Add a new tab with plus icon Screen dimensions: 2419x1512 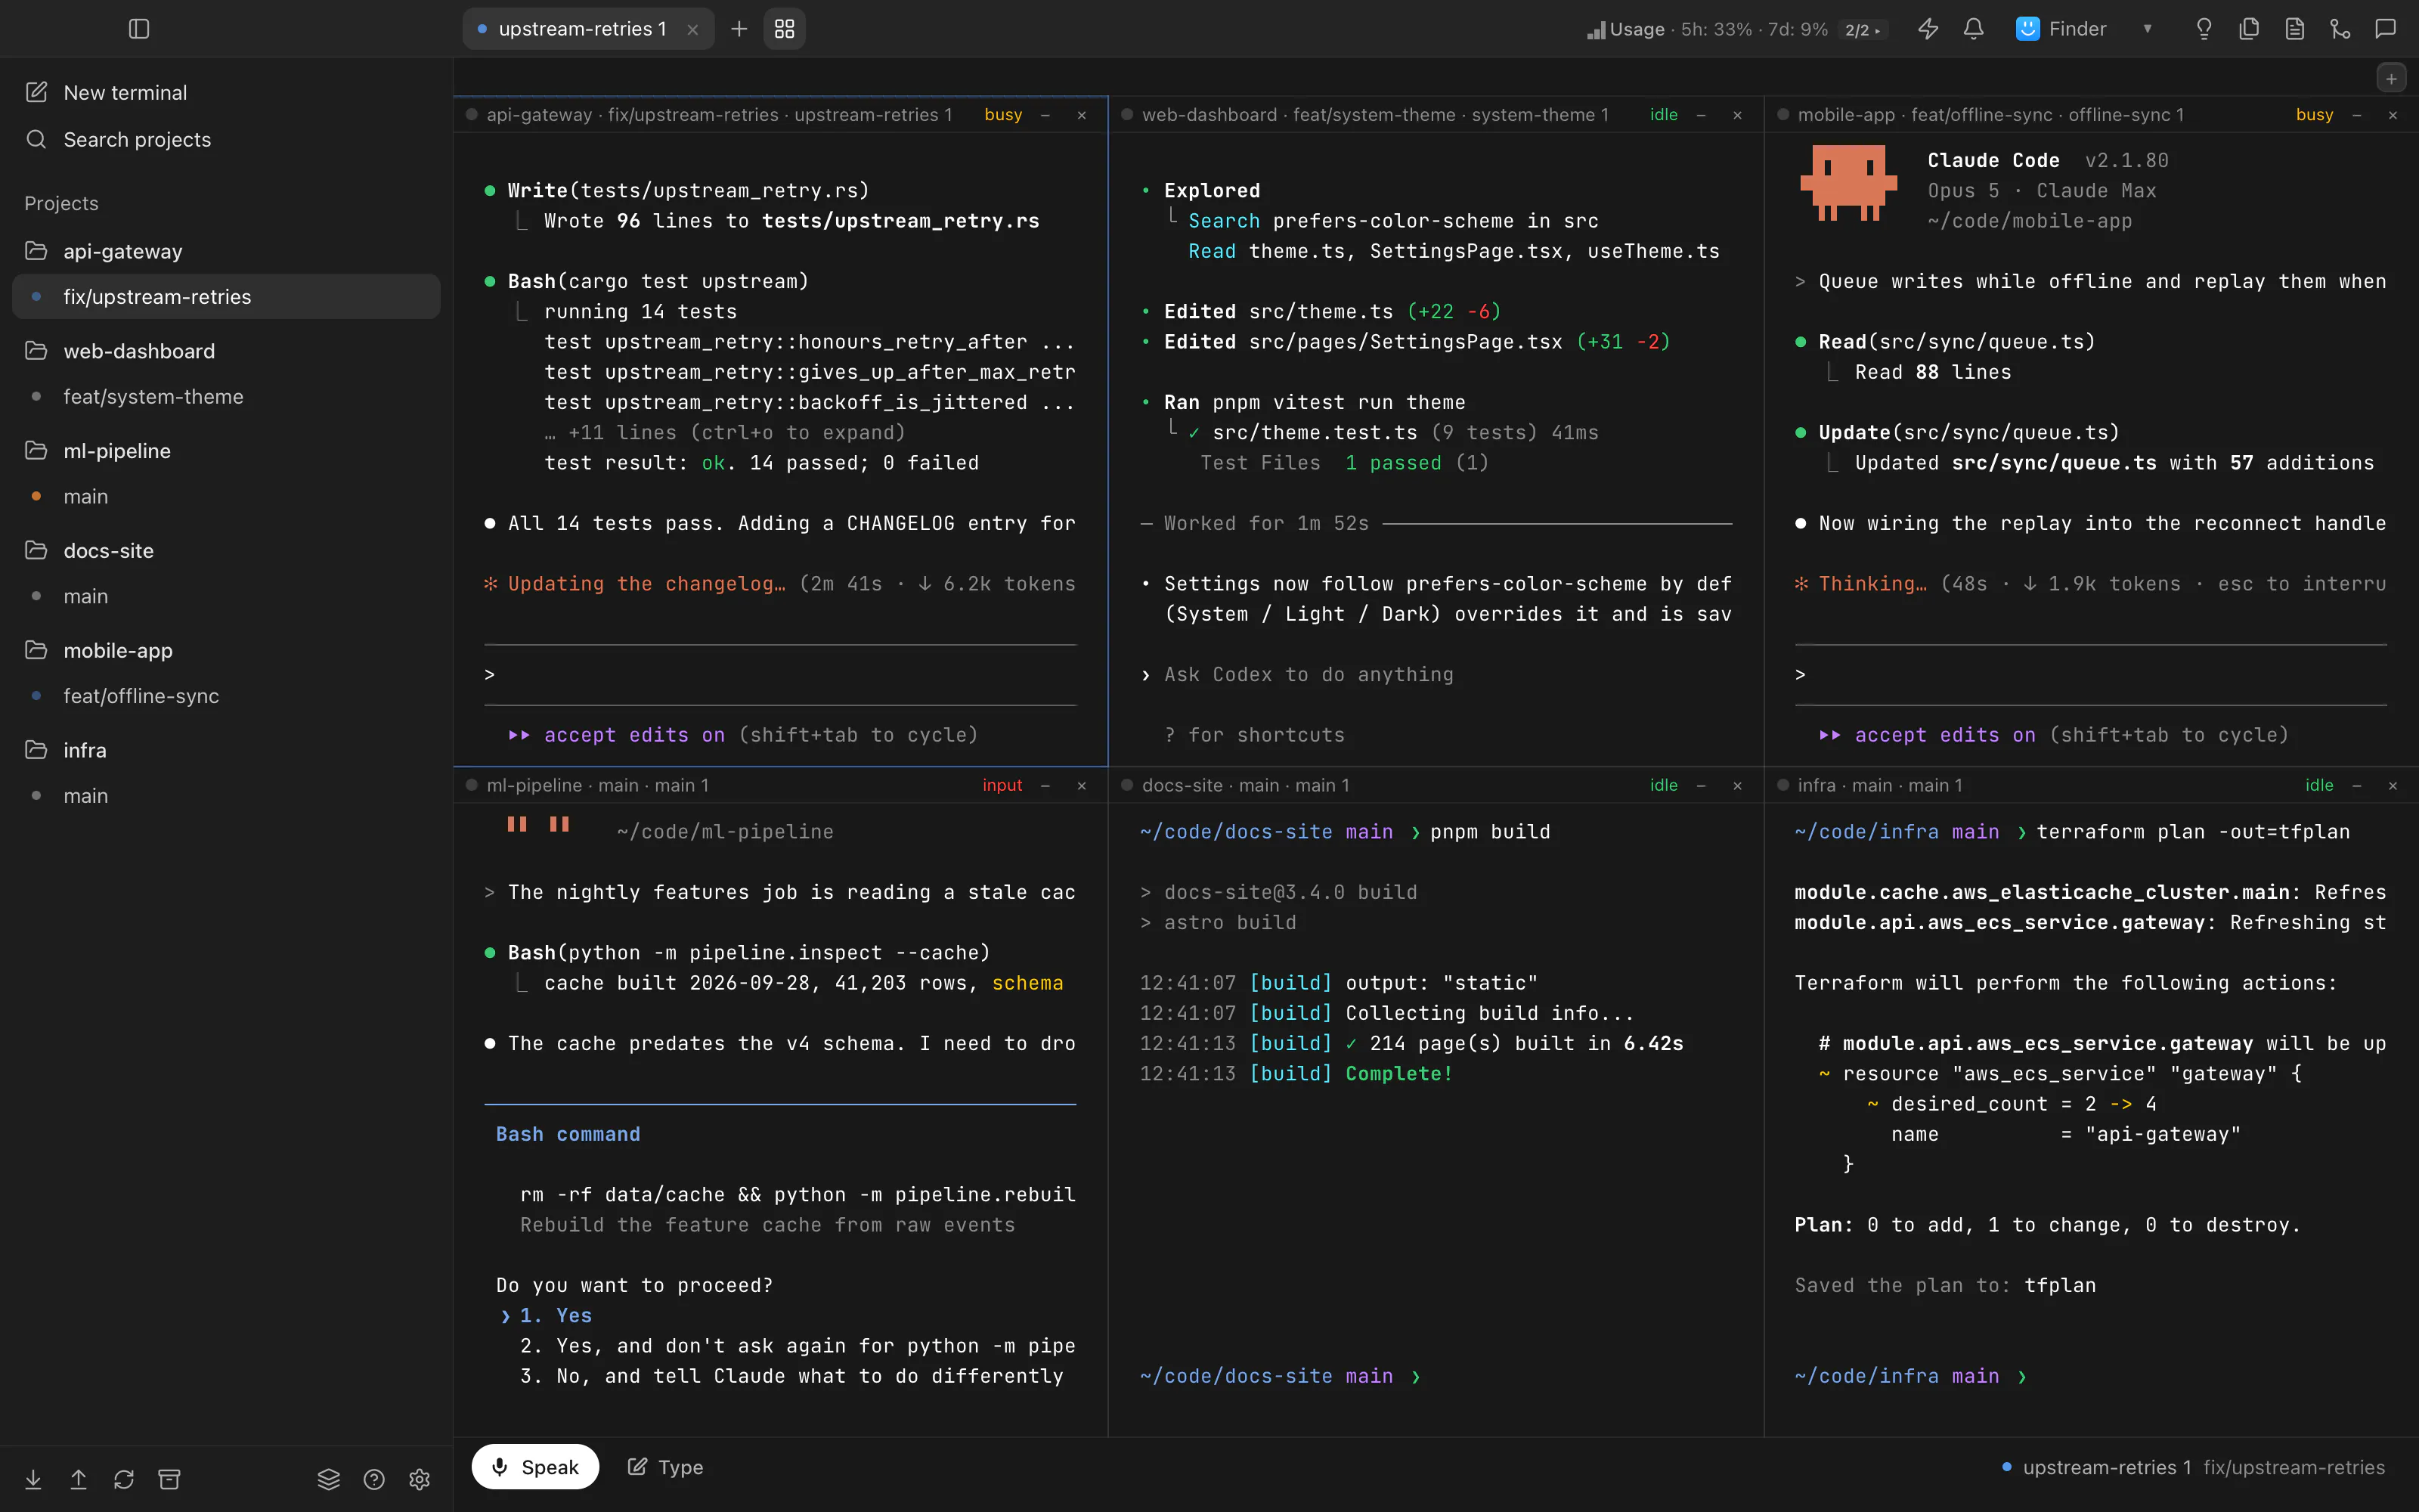point(739,29)
